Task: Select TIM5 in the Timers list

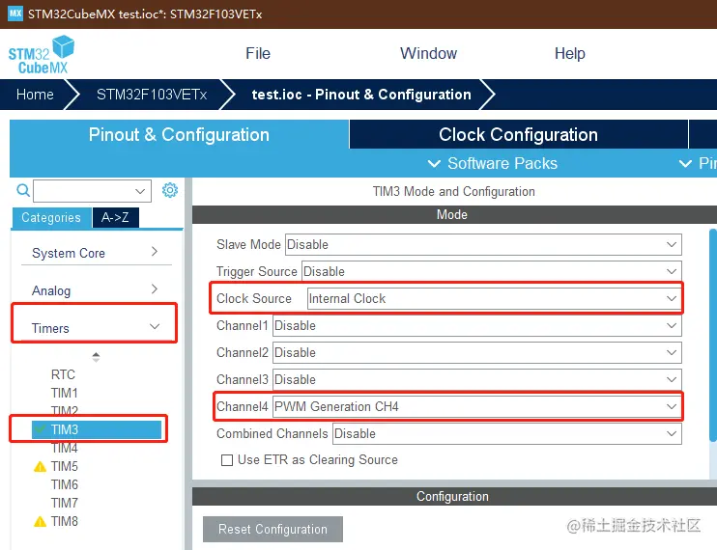Action: (65, 466)
